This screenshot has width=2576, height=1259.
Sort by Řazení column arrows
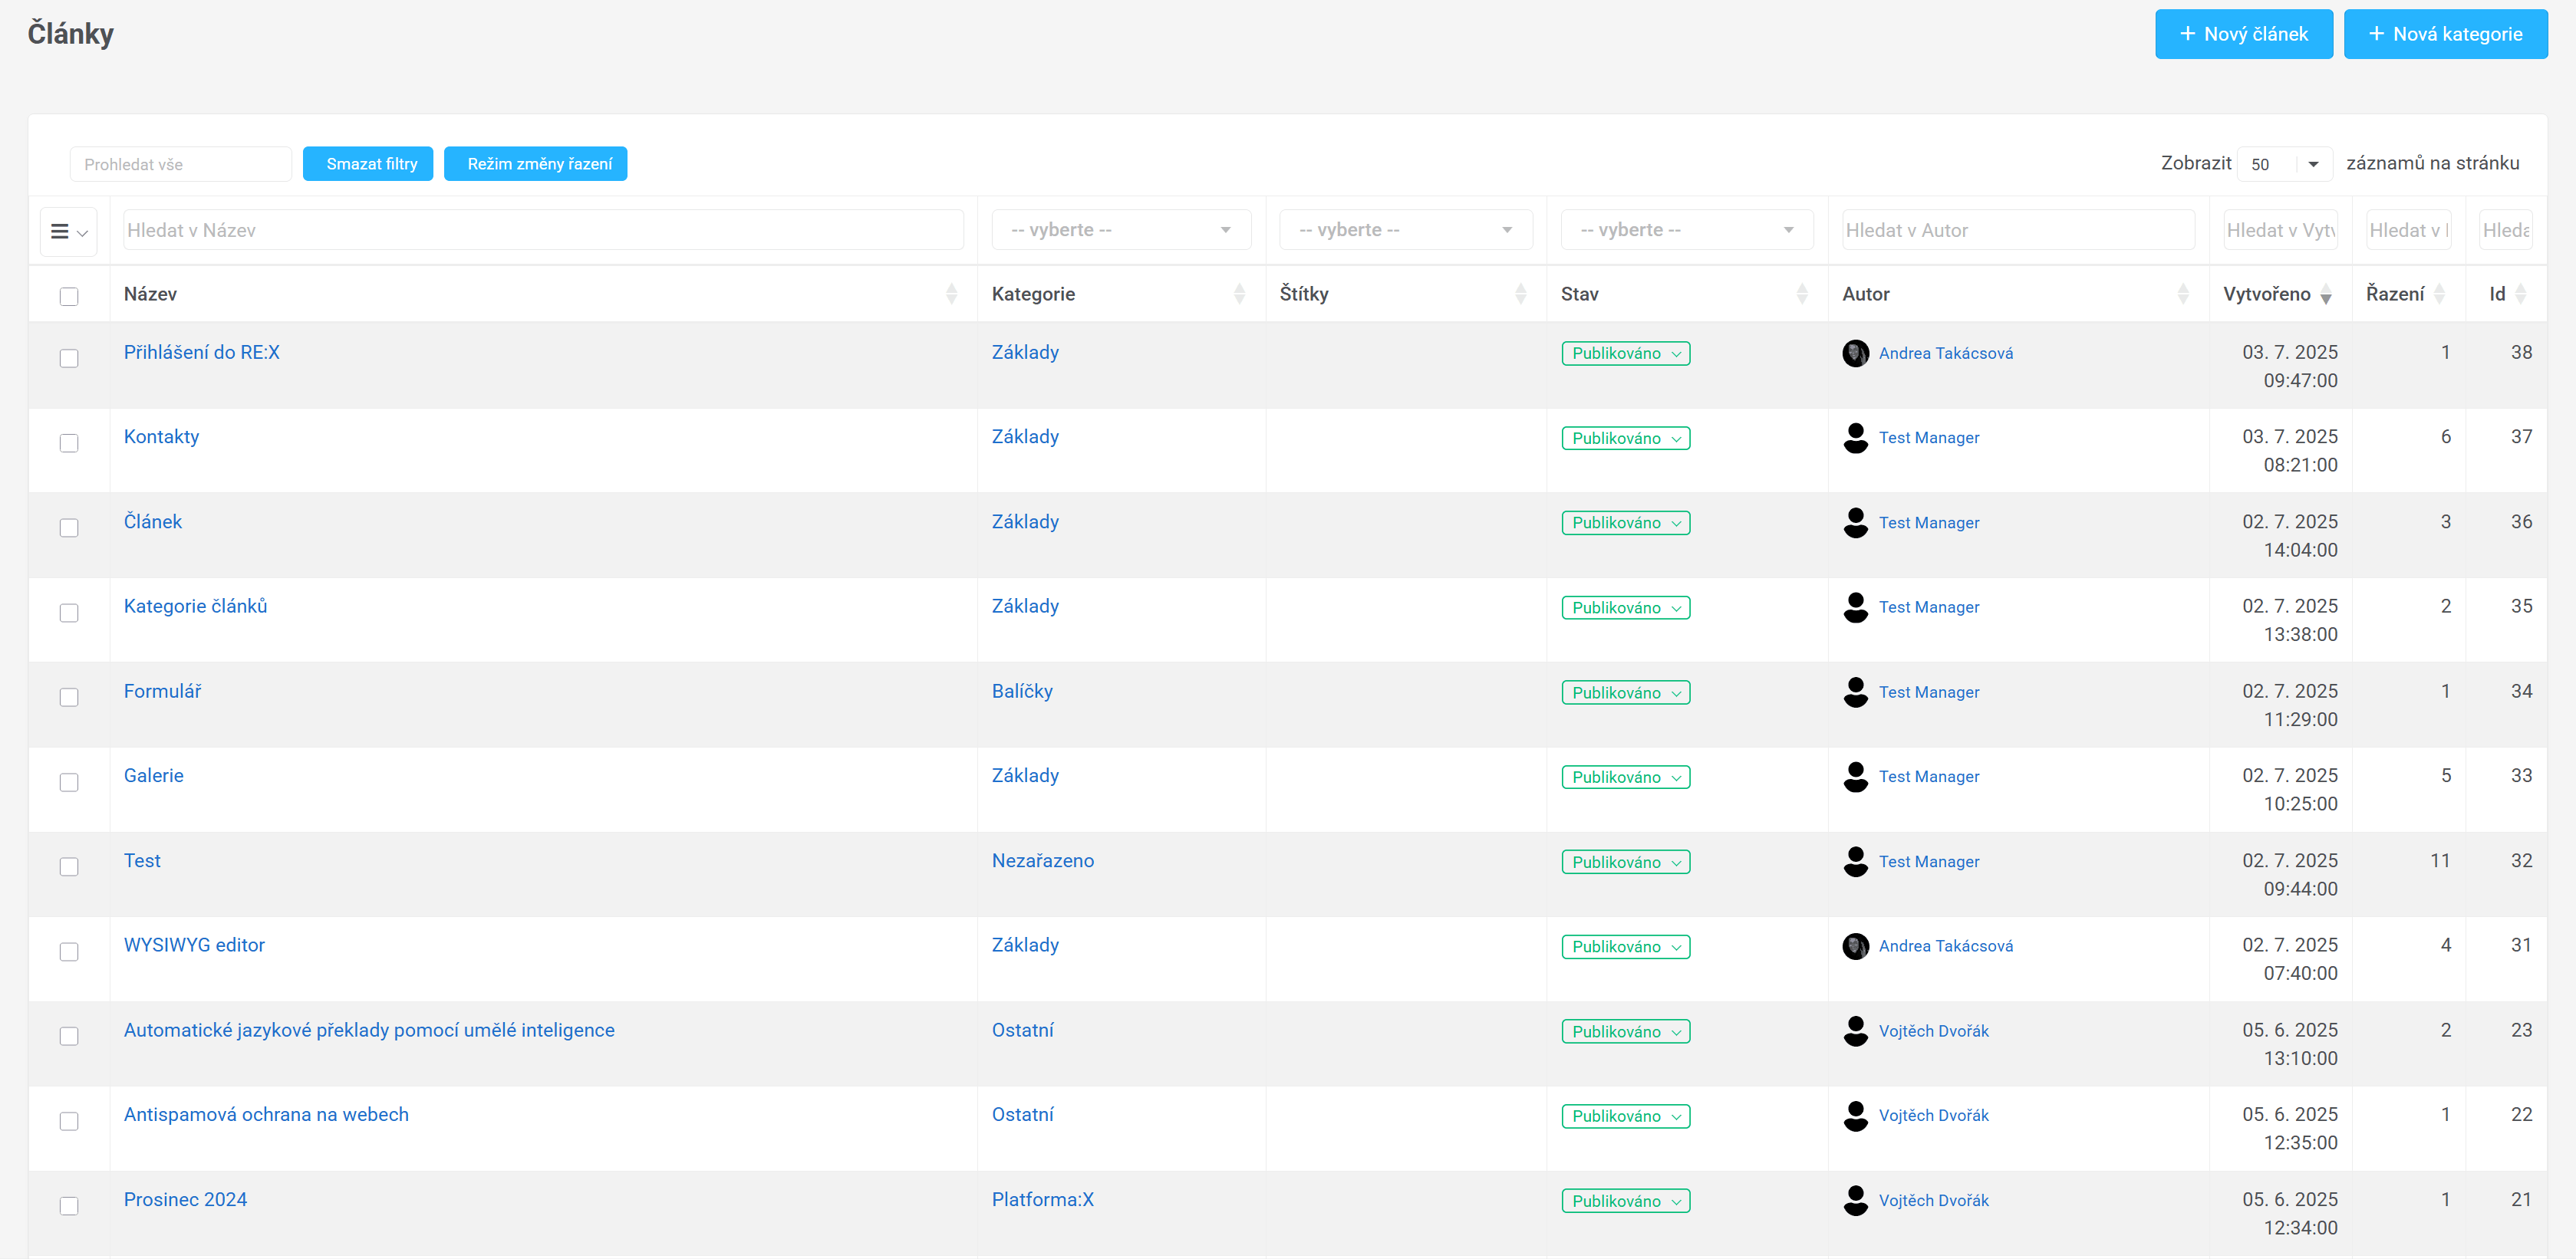click(2439, 294)
